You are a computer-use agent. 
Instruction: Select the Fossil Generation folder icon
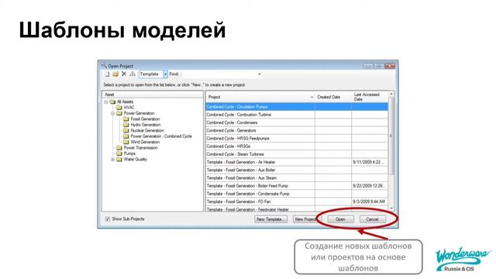click(x=126, y=119)
